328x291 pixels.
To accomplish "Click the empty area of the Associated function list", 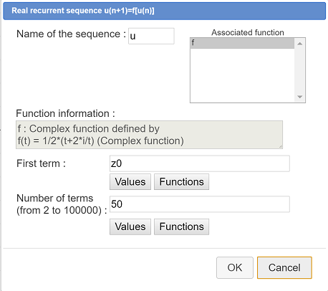I will click(242, 75).
